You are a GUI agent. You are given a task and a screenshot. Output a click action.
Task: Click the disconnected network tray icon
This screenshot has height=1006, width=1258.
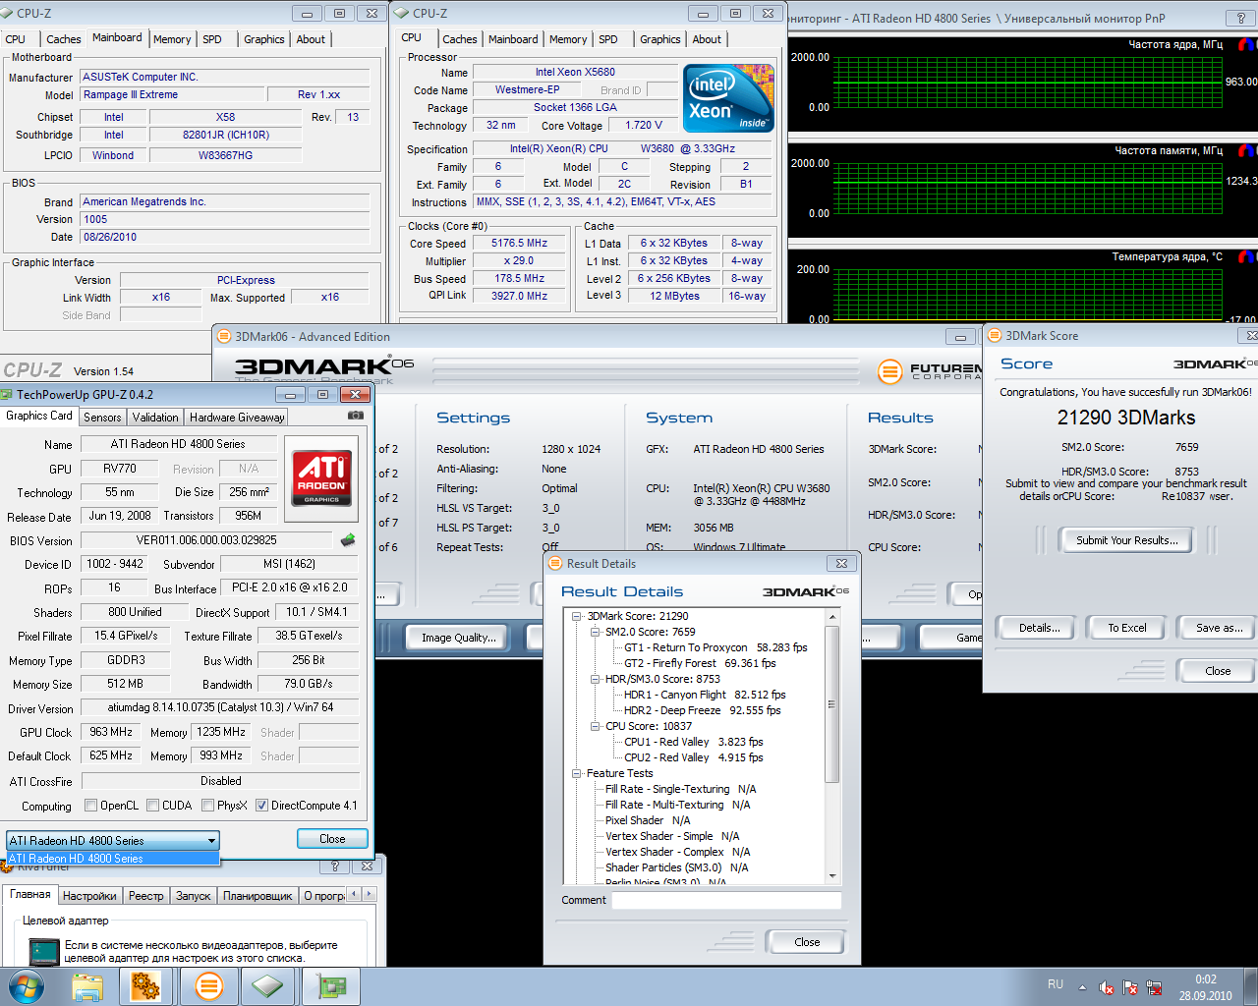pyautogui.click(x=1154, y=987)
